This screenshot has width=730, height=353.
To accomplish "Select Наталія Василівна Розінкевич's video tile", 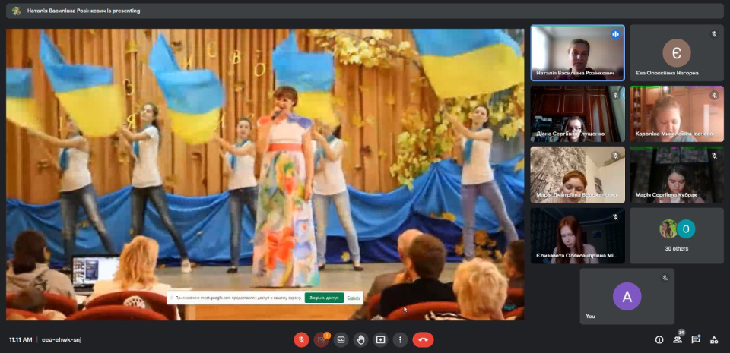I will 577,52.
